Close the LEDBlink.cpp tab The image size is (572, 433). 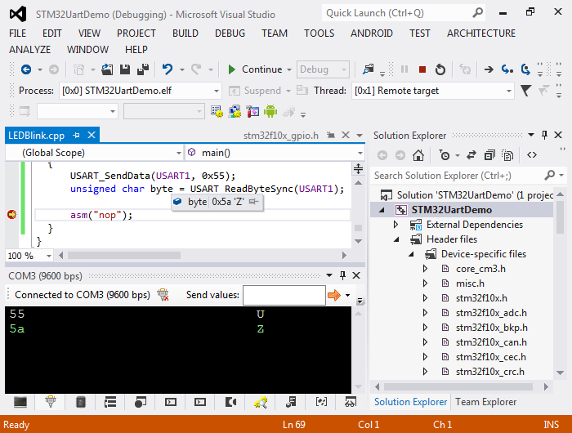(x=92, y=136)
